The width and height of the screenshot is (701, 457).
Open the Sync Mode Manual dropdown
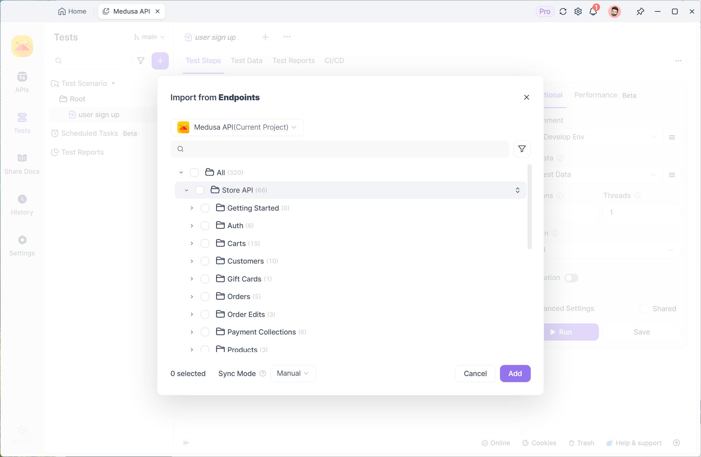293,374
